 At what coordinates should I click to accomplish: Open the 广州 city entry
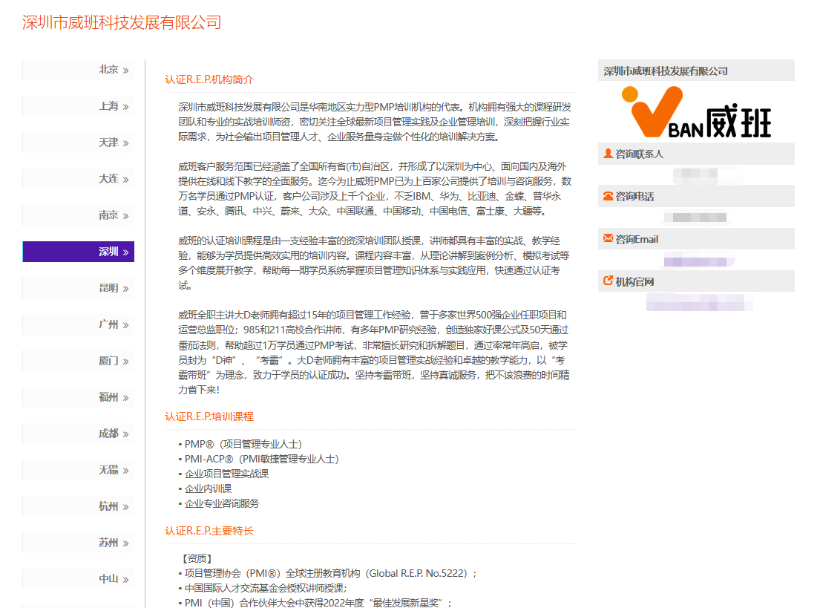click(x=79, y=324)
